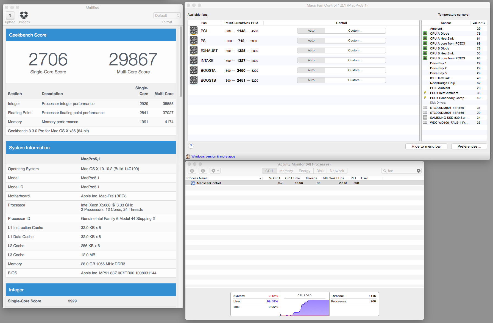Open Windows version & more apps link
This screenshot has height=323, width=493.
(213, 156)
